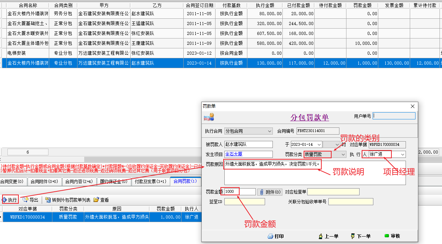Click the 查看 folder icon
442x244 pixels.
tap(96, 200)
